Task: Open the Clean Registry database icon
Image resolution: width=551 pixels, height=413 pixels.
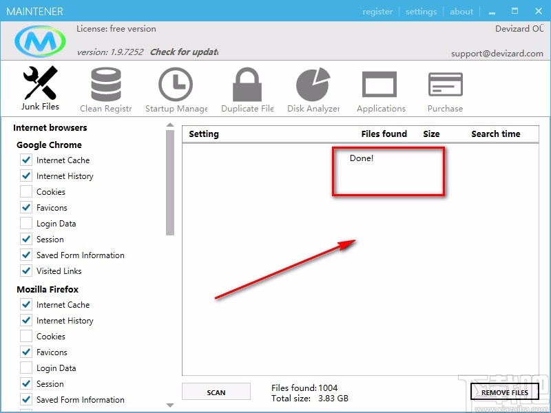Action: tap(106, 84)
